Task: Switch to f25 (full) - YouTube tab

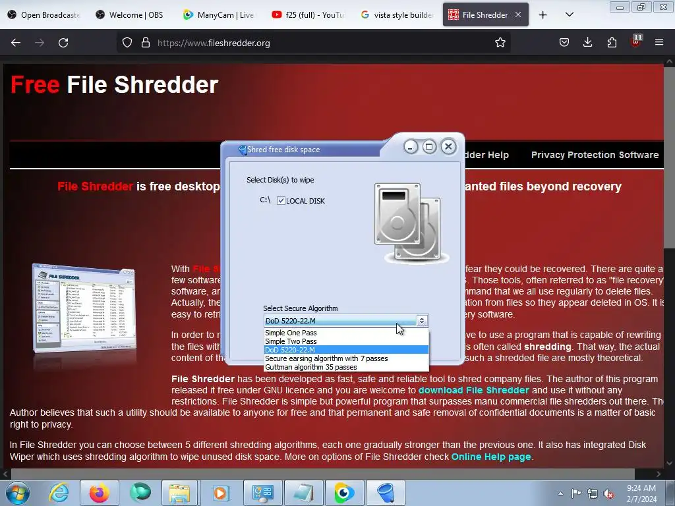Action: (x=308, y=15)
